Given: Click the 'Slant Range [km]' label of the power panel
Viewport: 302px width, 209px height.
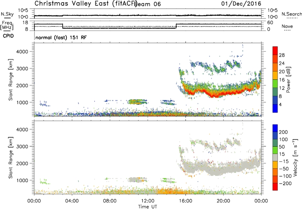Looking at the screenshot, I should click(x=11, y=80).
